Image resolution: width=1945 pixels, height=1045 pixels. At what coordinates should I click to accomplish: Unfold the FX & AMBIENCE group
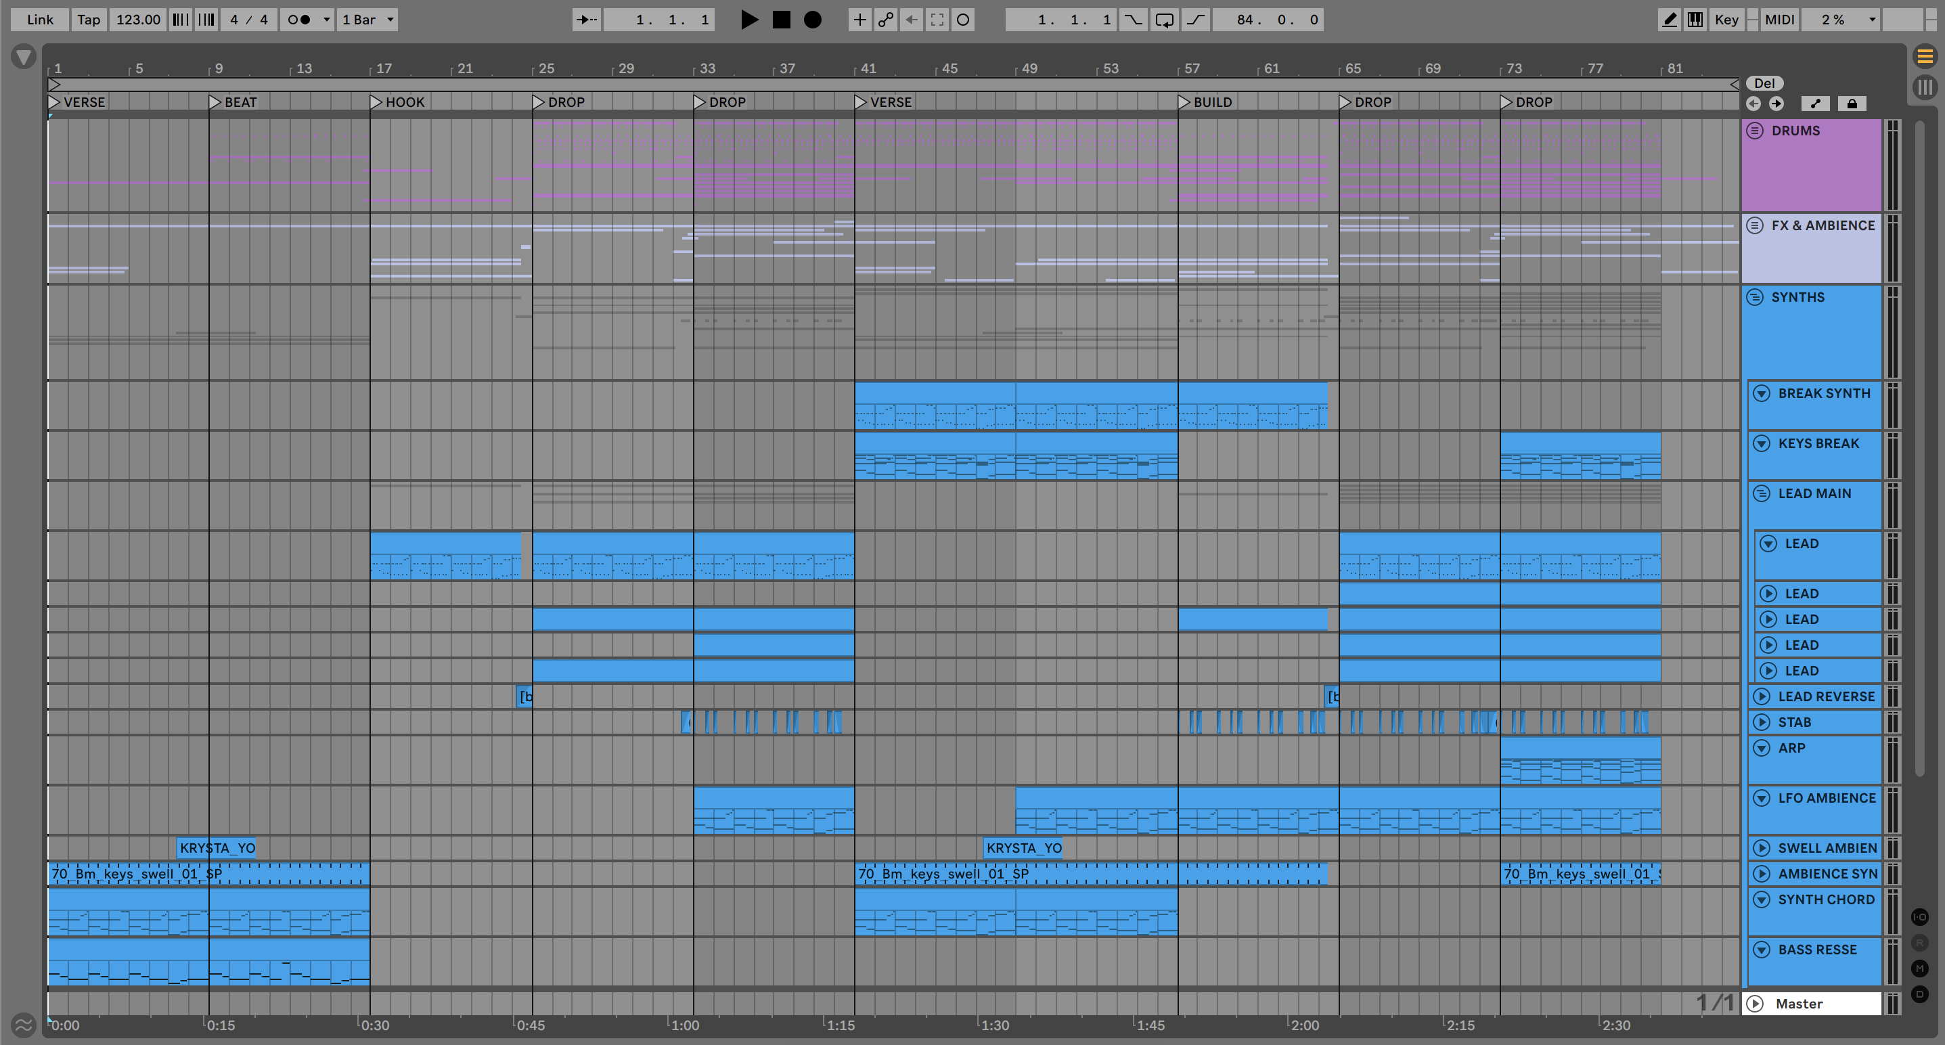point(1755,225)
